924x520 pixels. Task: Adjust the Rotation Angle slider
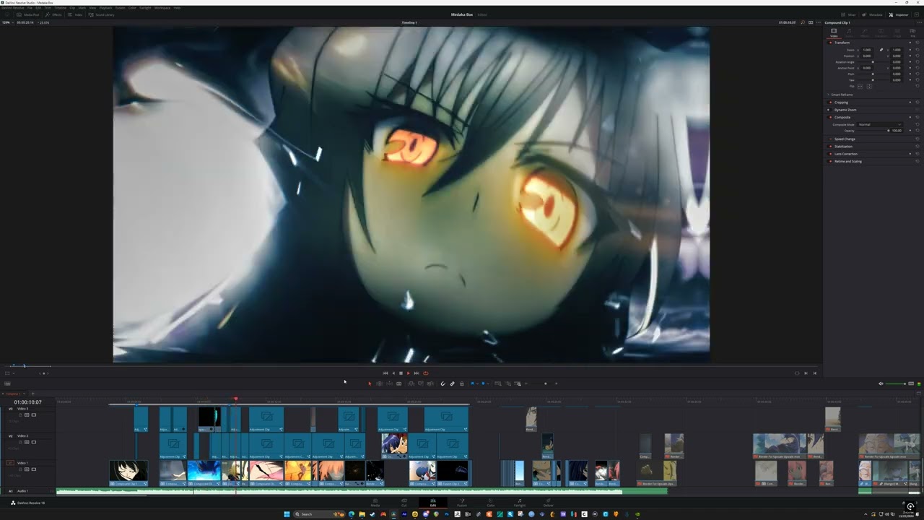874,62
